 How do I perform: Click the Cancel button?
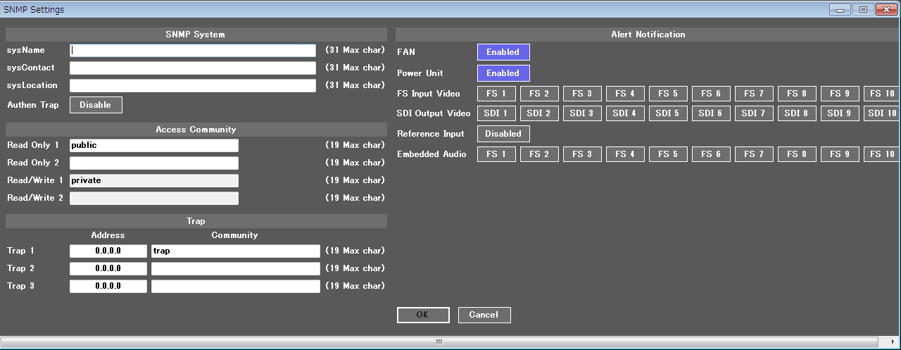(484, 315)
